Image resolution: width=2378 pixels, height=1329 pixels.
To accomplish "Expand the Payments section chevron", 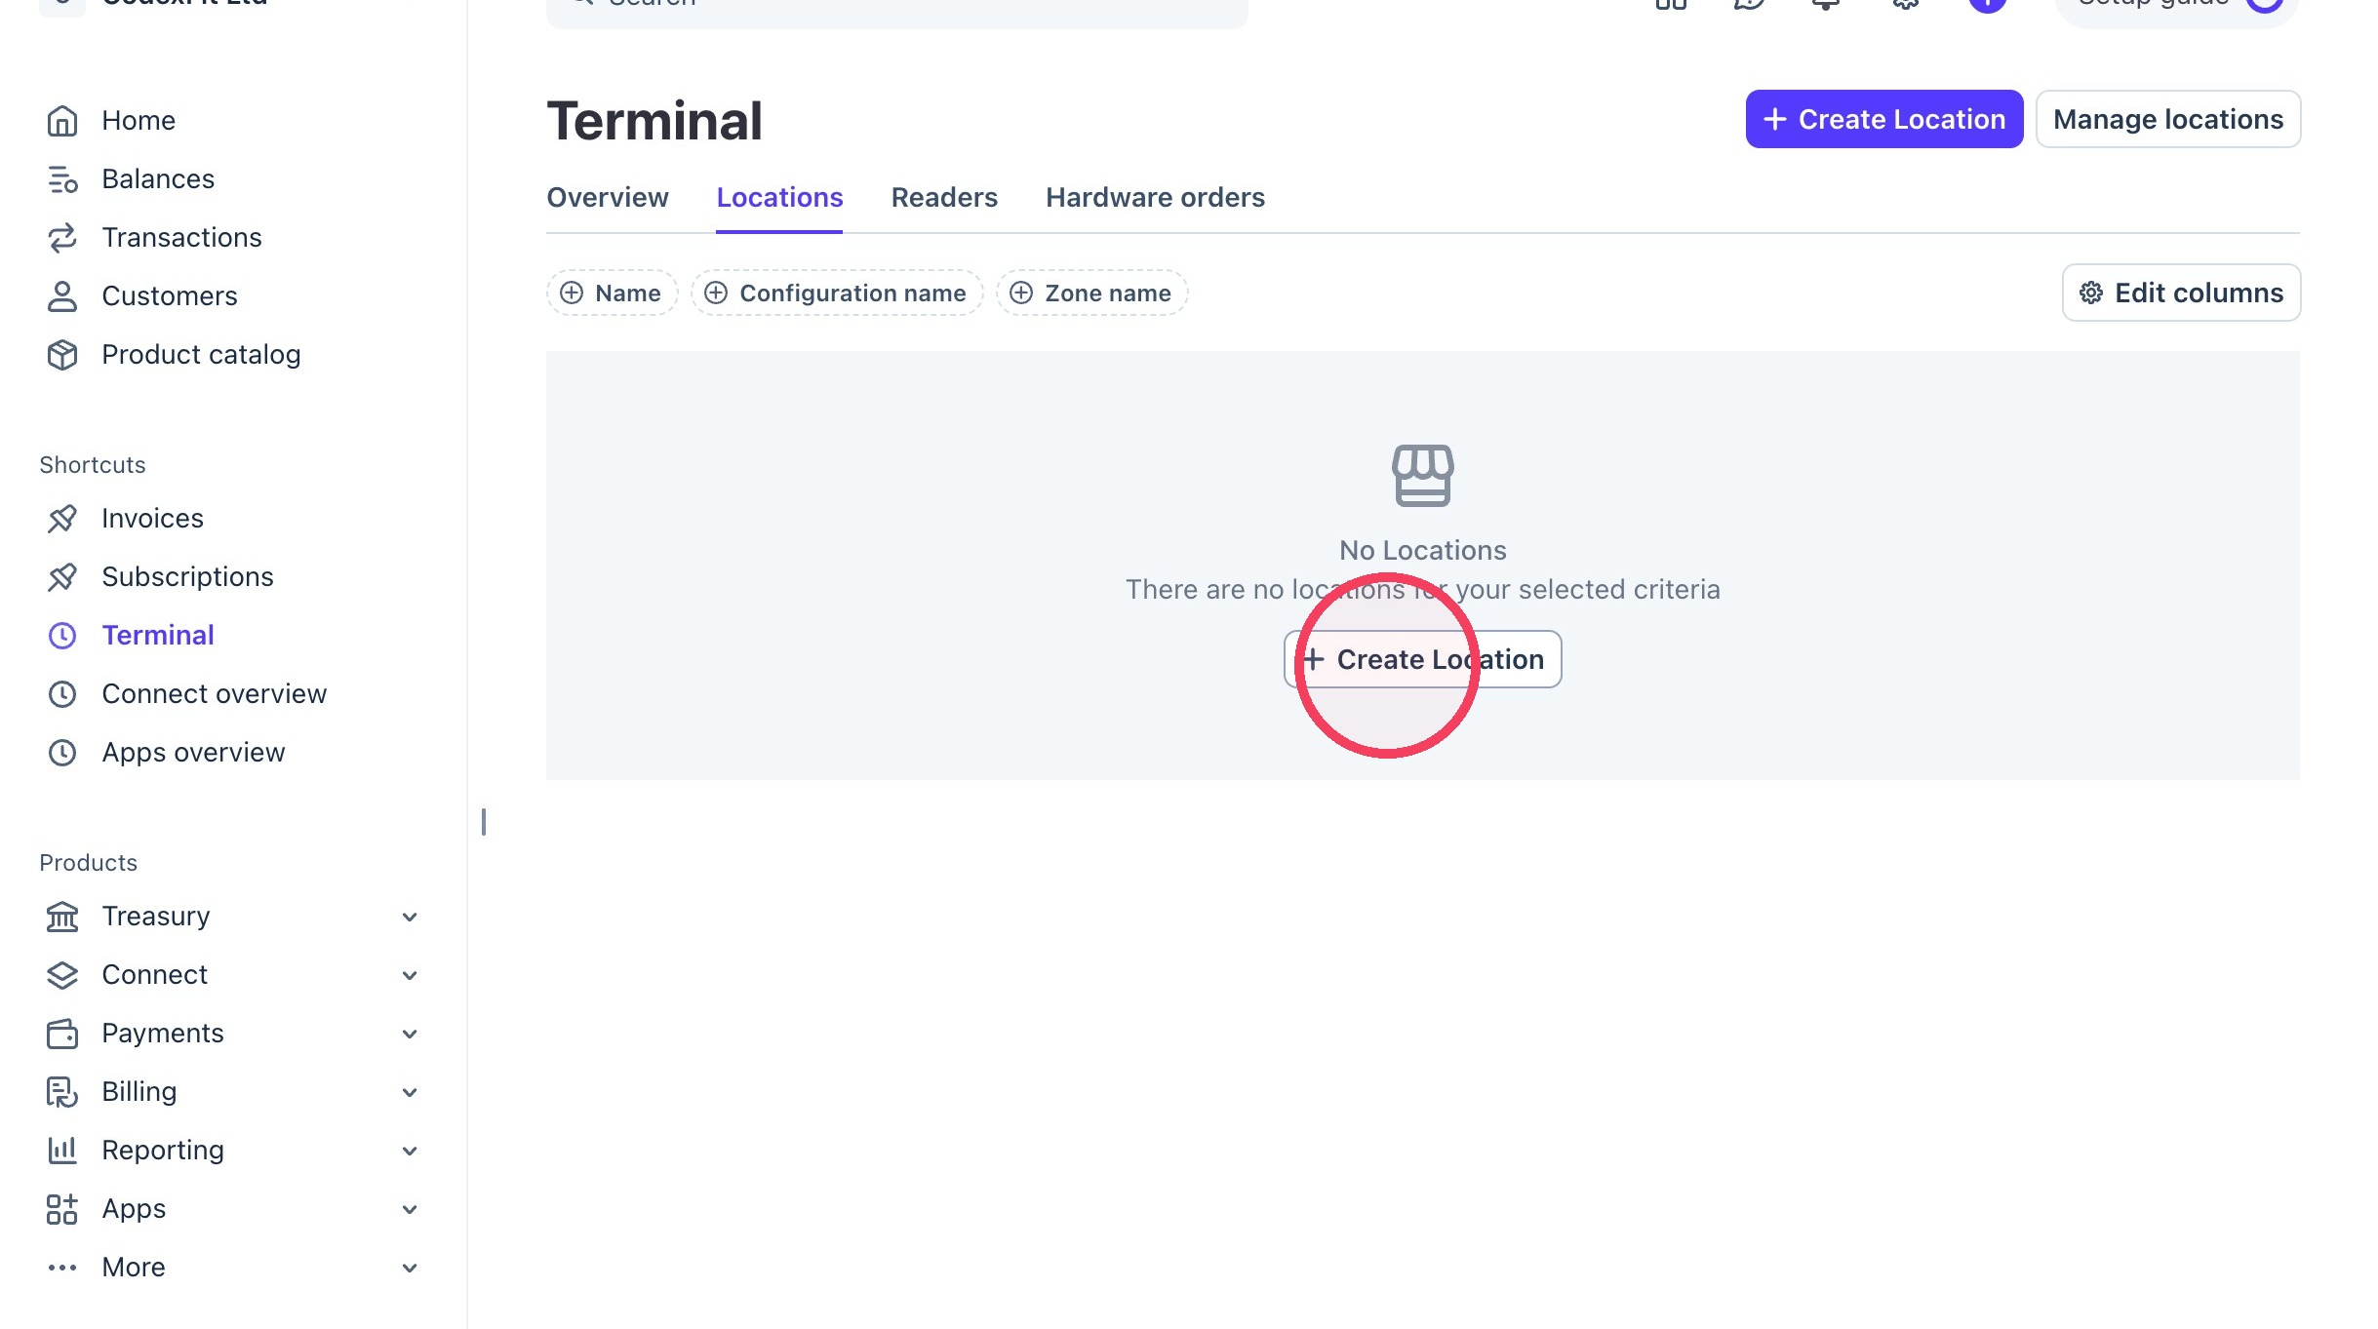I will (410, 1034).
